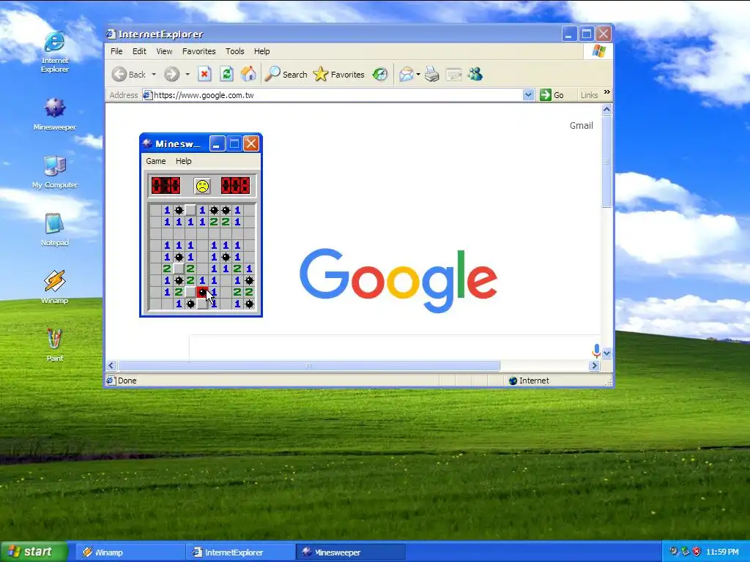The height and width of the screenshot is (562, 750).
Task: Switch to Winamp via taskbar button
Action: click(x=129, y=552)
